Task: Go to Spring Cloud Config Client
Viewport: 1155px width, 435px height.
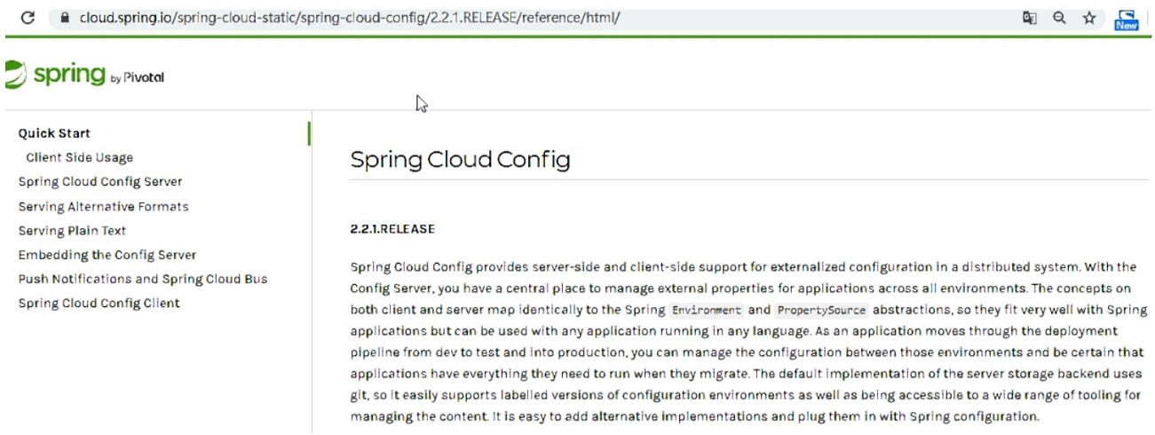Action: tap(99, 303)
